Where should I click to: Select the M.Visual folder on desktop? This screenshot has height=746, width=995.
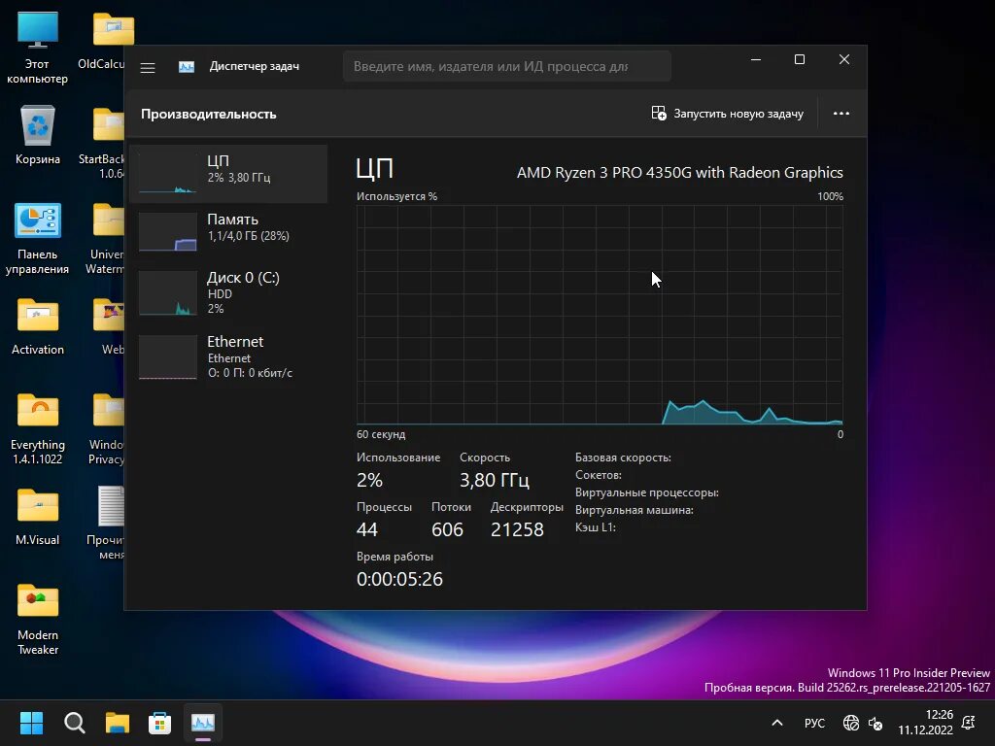pos(38,517)
